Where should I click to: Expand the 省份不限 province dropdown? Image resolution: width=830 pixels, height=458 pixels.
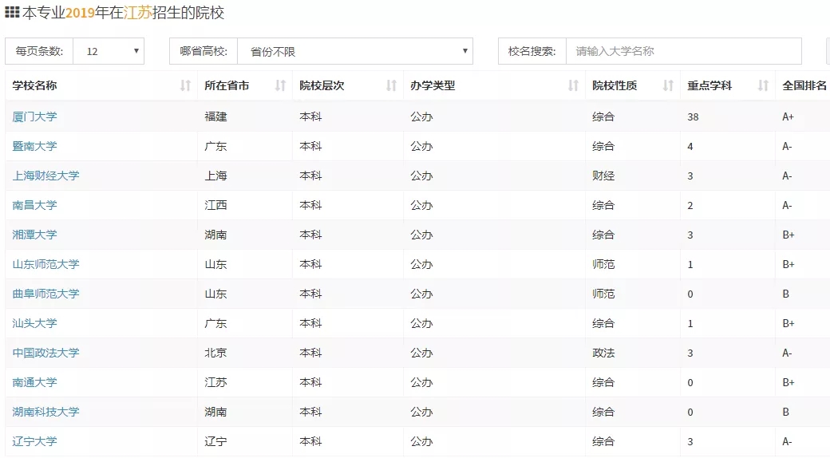point(355,51)
